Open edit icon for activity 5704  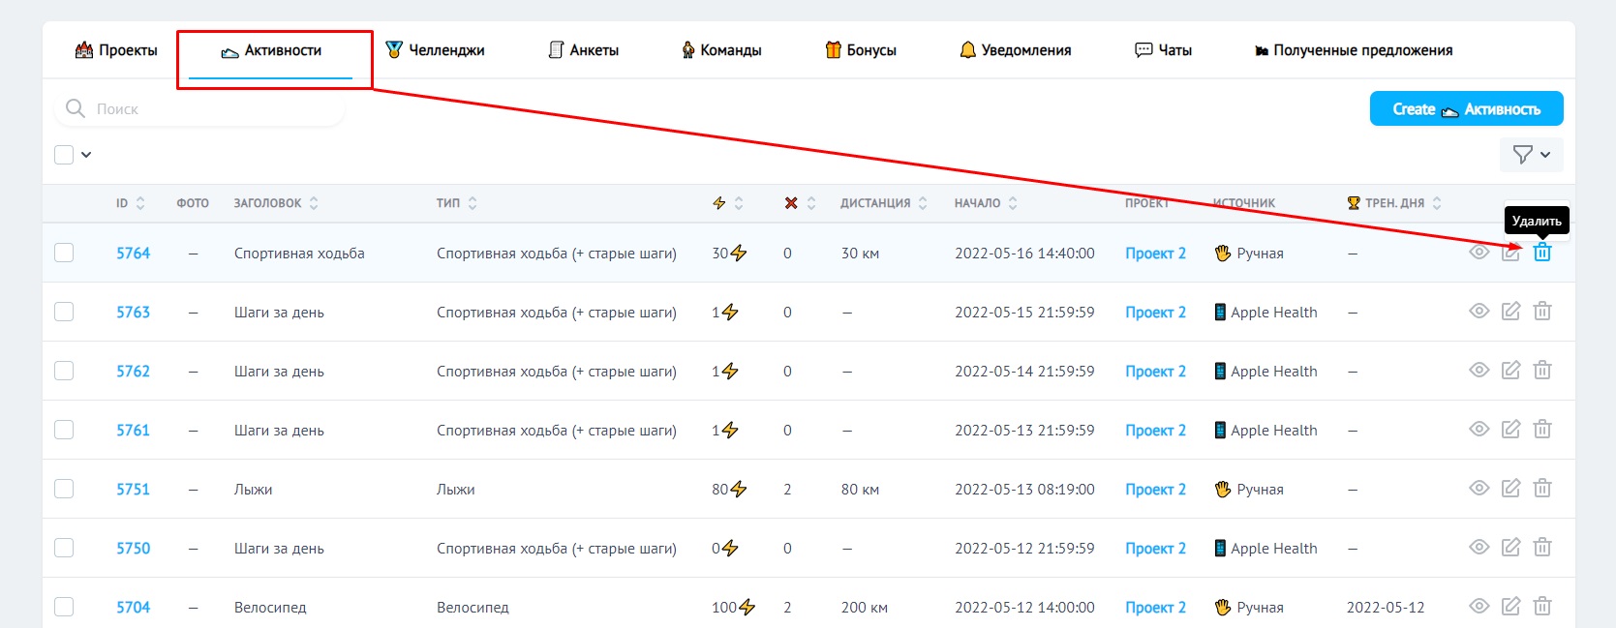click(x=1510, y=607)
